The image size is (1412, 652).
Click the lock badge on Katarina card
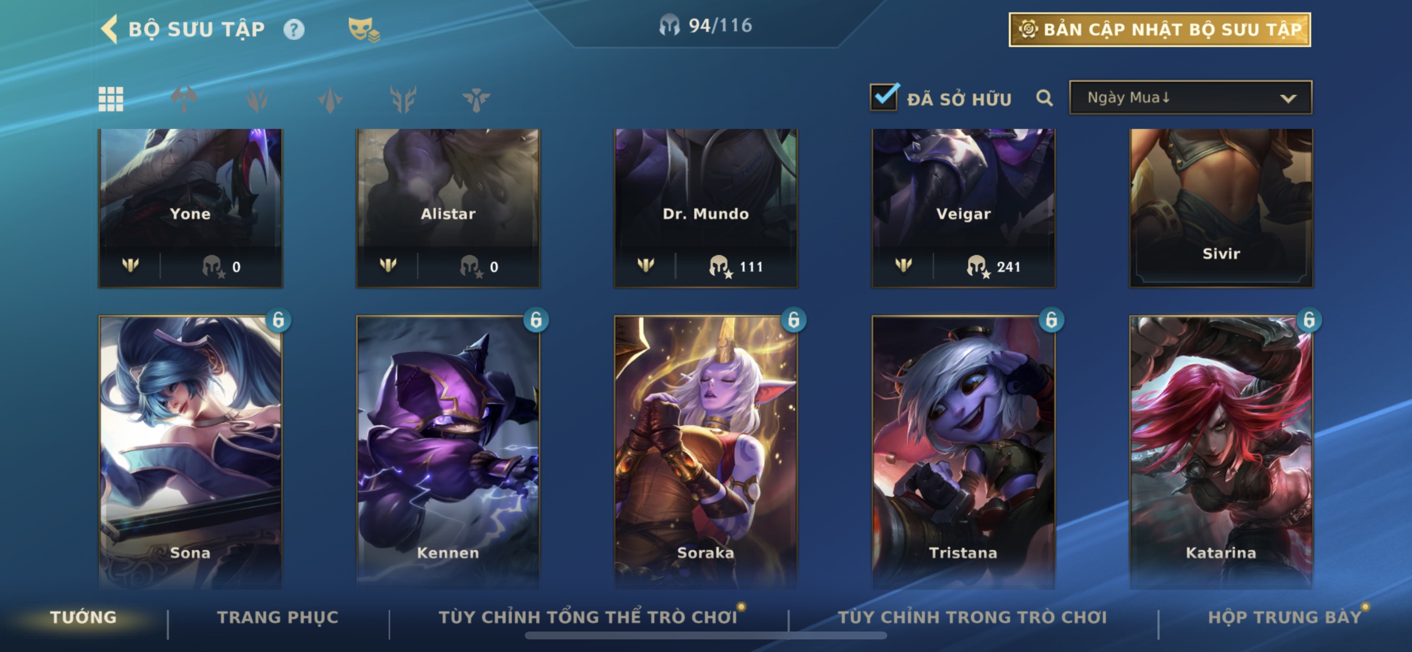pos(1309,319)
